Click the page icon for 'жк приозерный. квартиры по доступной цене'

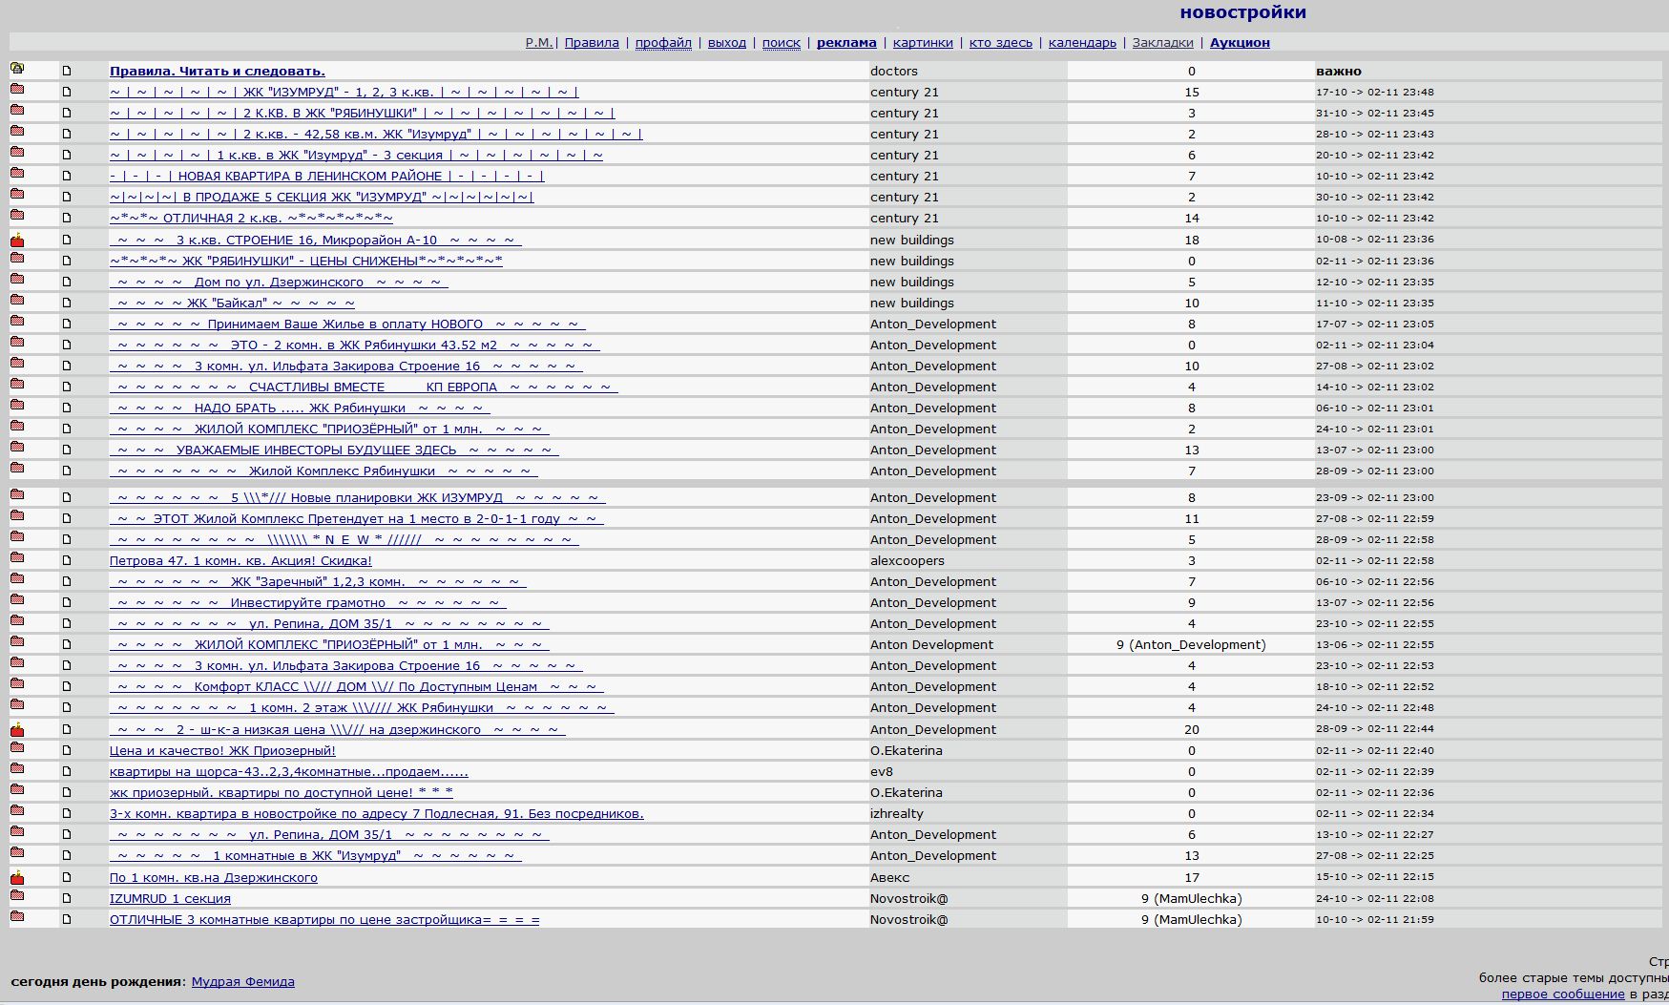[x=67, y=793]
